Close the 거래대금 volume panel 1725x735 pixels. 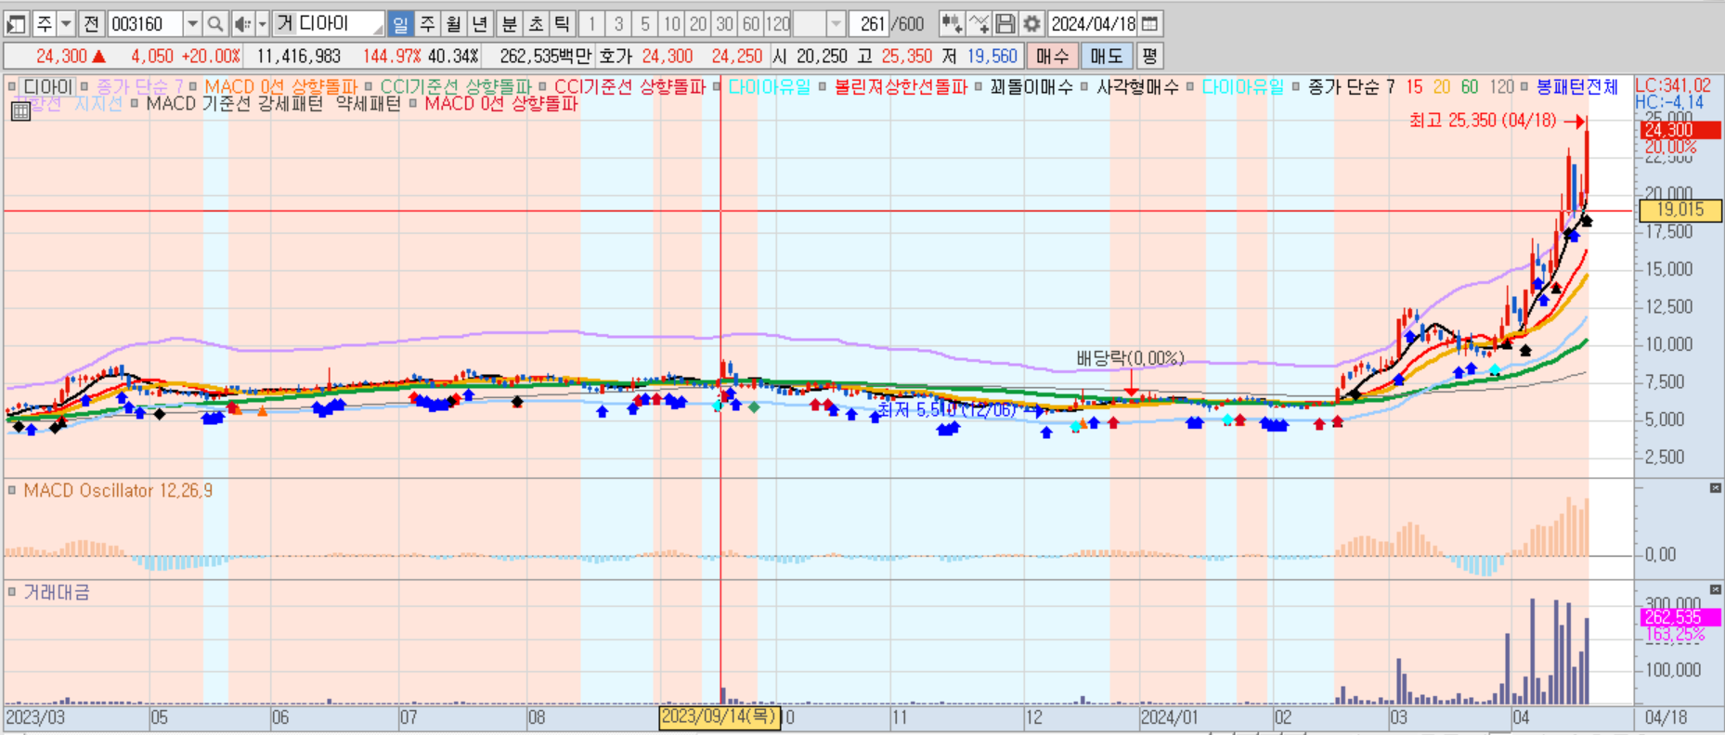1716,590
